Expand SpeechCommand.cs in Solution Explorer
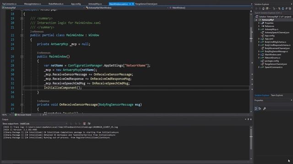 pos(259,67)
